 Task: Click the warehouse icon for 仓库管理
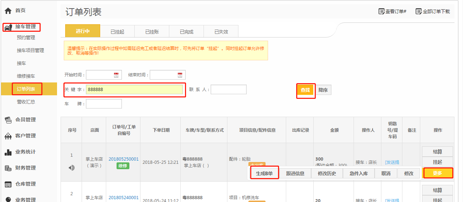(8, 184)
